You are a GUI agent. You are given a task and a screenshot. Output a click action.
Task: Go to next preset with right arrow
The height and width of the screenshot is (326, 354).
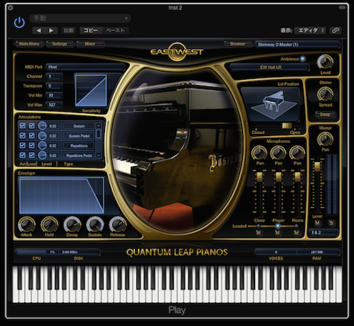point(51,31)
